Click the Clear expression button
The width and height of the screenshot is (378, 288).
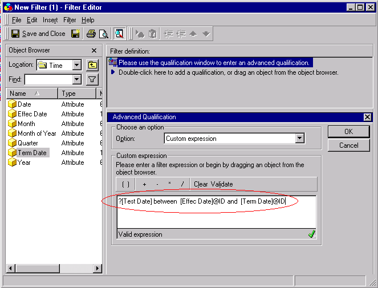pyautogui.click(x=201, y=184)
